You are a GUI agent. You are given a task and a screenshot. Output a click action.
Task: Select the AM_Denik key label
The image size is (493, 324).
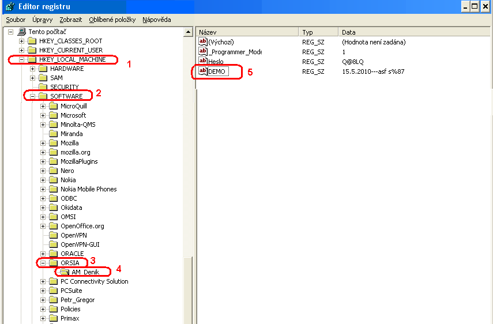pyautogui.click(x=85, y=272)
